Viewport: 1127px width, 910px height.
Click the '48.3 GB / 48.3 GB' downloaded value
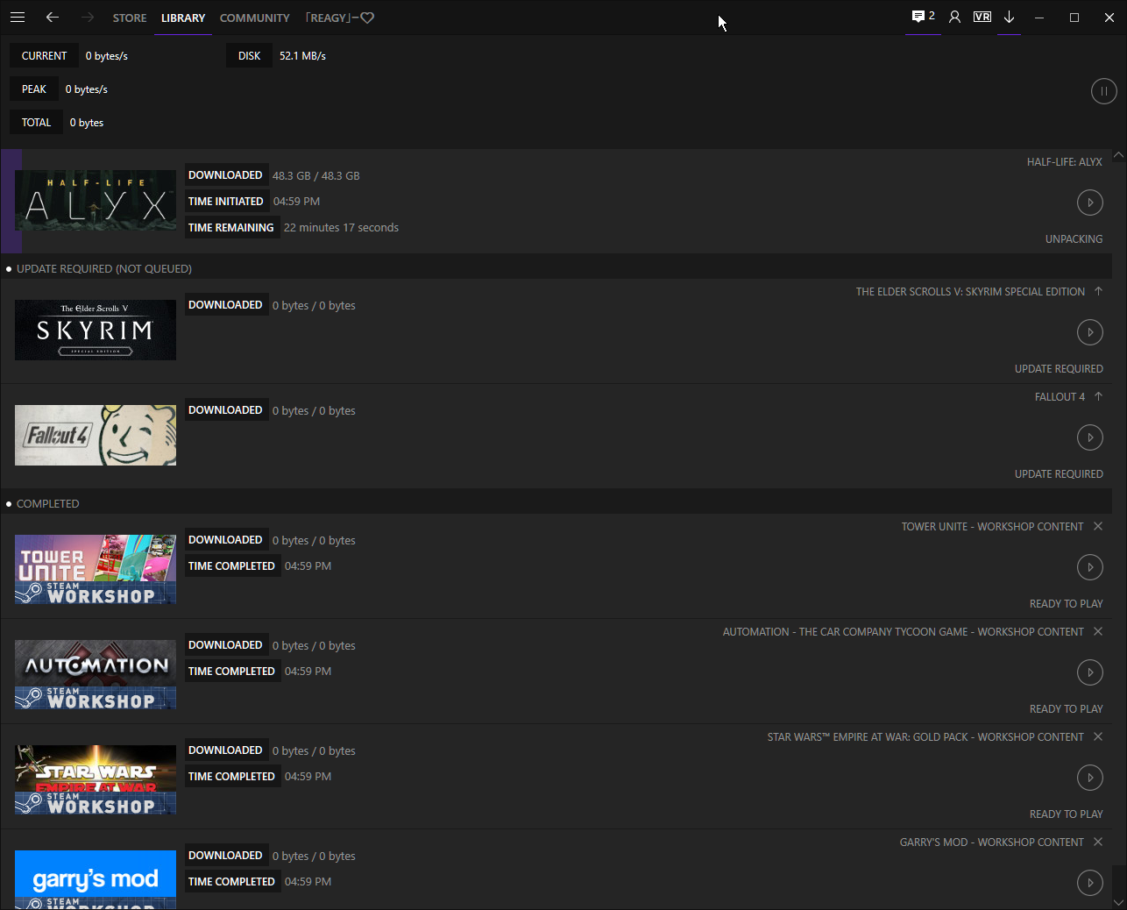[x=316, y=176]
